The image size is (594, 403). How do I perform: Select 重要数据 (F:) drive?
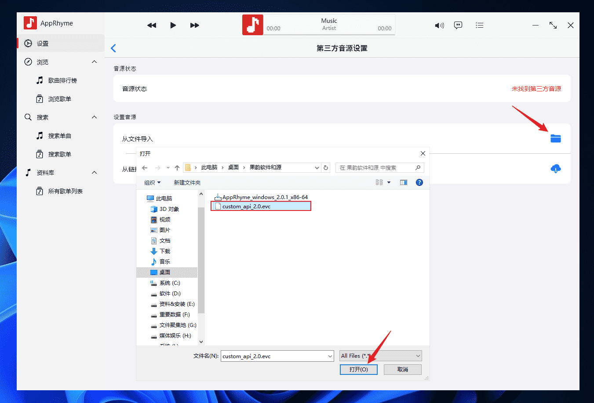(x=170, y=315)
